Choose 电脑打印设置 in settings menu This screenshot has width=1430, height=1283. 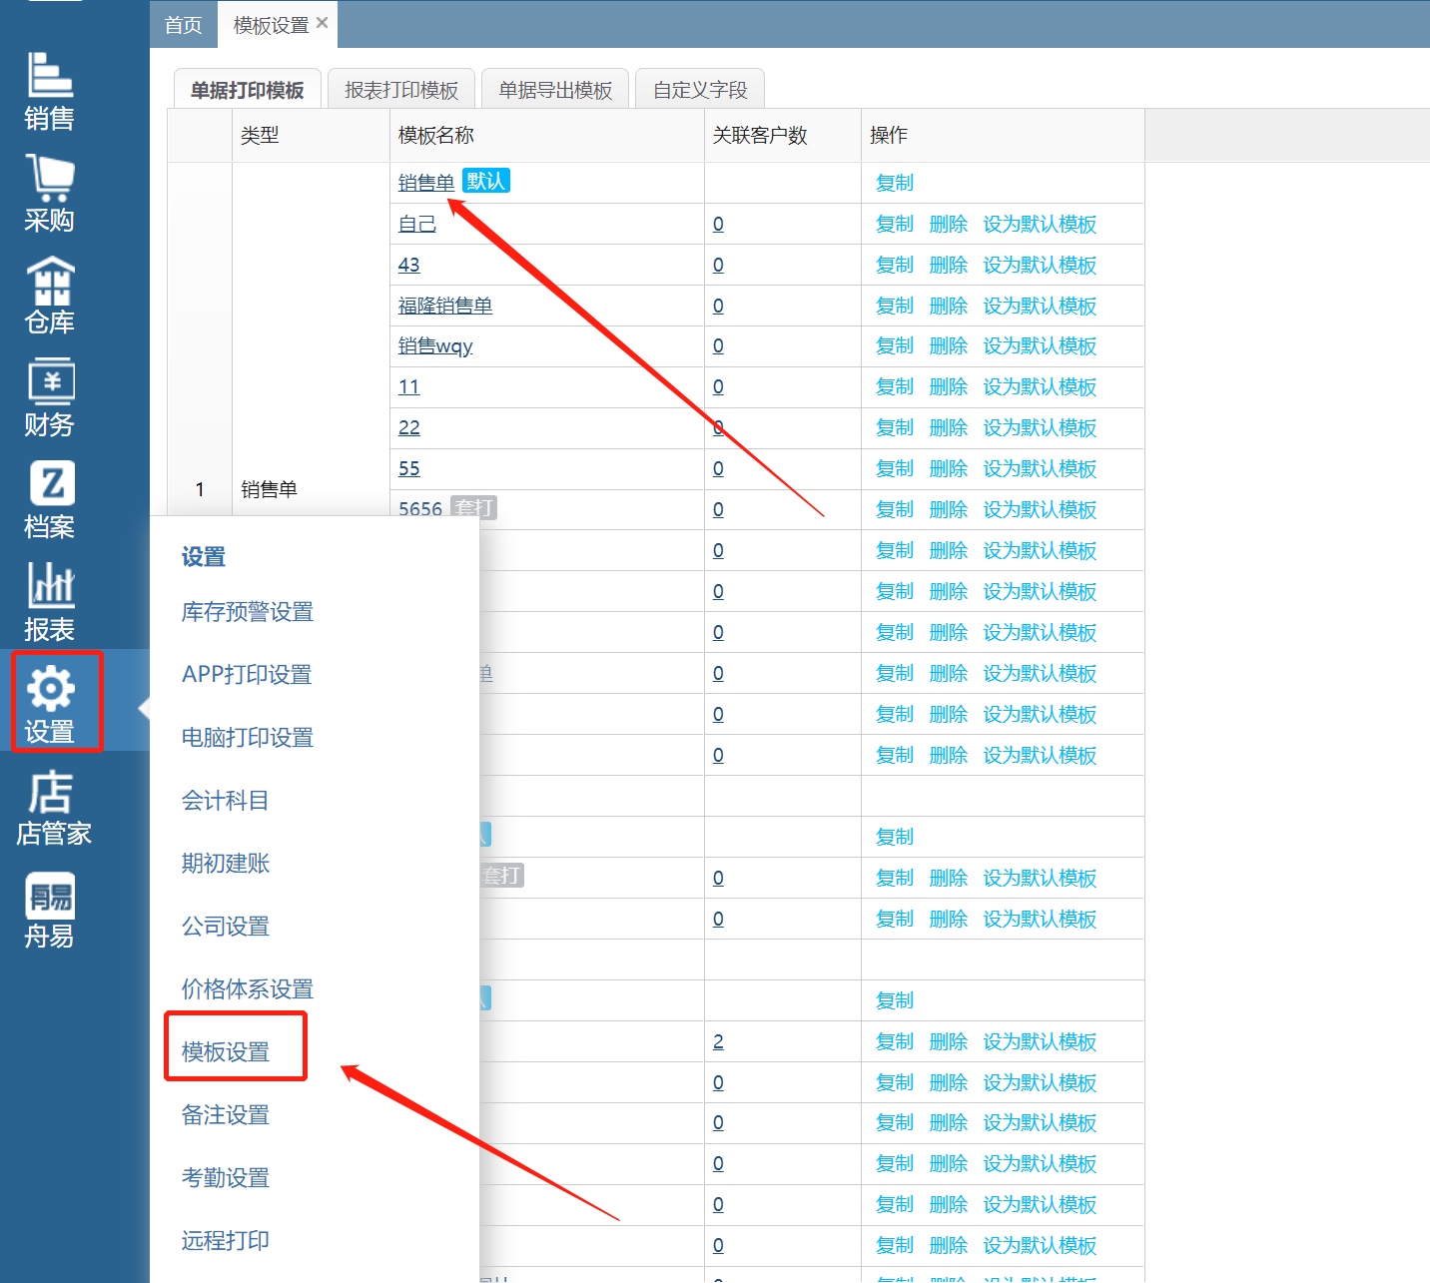point(248,738)
